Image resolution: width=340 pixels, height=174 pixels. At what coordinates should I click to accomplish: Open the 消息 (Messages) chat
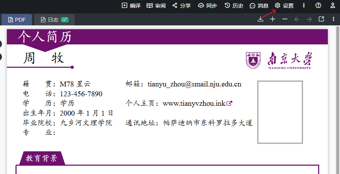point(259,5)
